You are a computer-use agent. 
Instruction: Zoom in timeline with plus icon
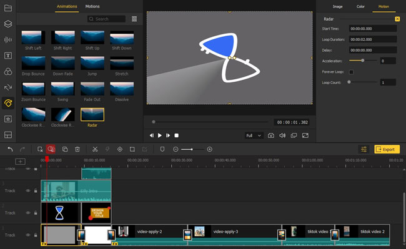click(210, 149)
